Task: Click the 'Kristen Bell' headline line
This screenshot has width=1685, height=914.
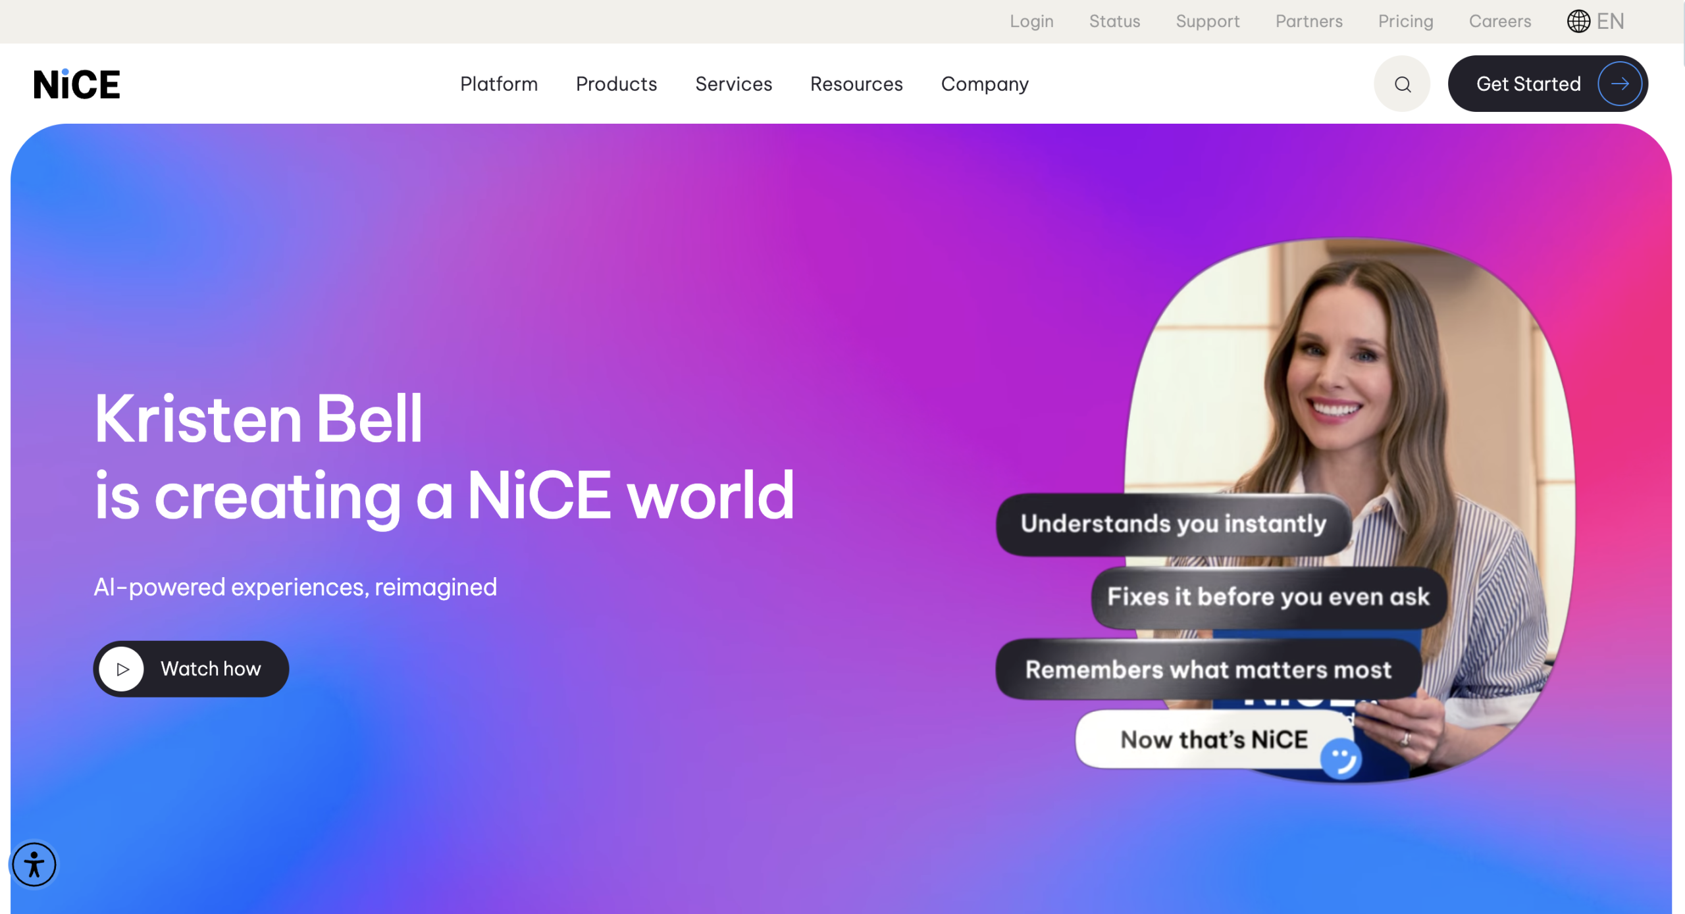Action: (x=258, y=419)
